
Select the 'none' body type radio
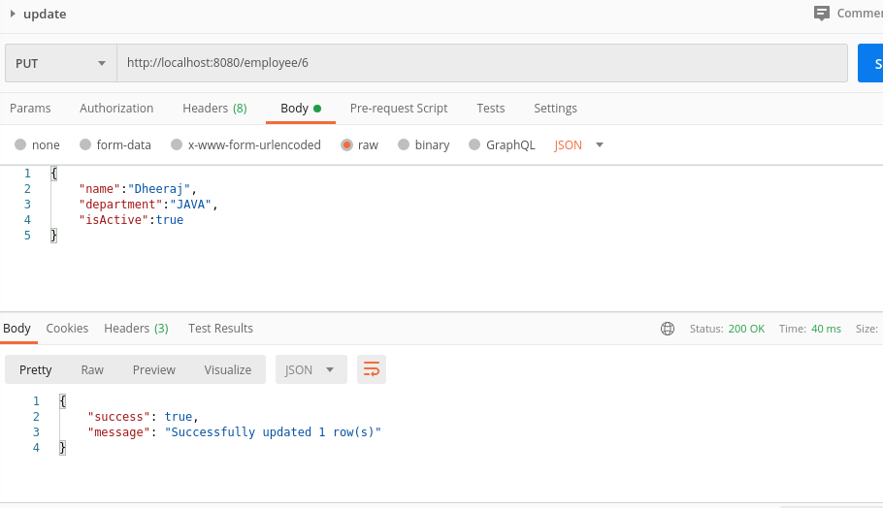coord(20,144)
